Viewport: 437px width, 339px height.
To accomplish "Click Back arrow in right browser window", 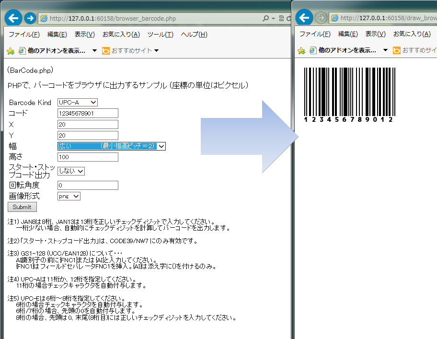I will [304, 18].
